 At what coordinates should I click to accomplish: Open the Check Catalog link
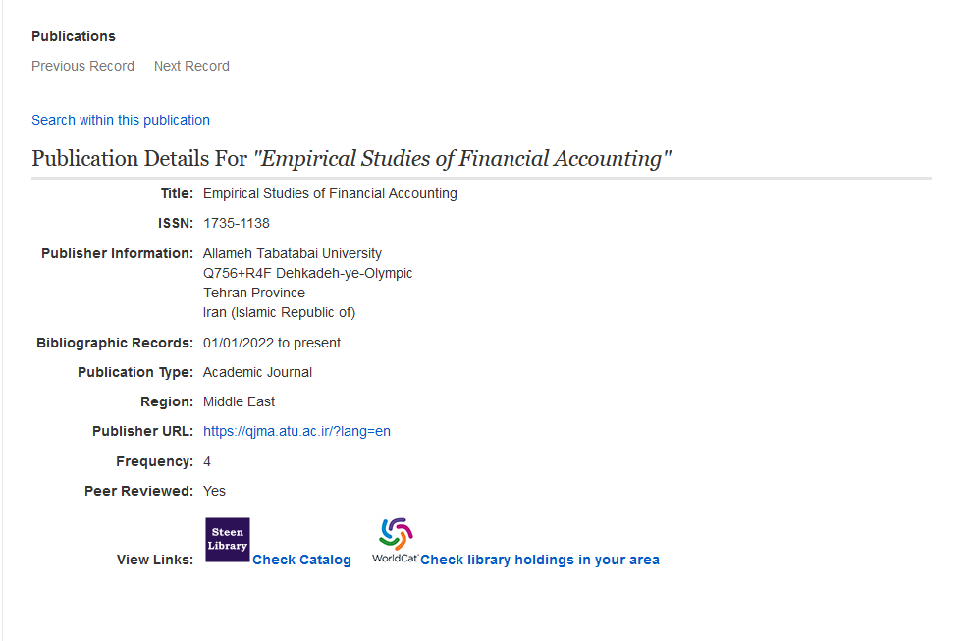tap(301, 560)
